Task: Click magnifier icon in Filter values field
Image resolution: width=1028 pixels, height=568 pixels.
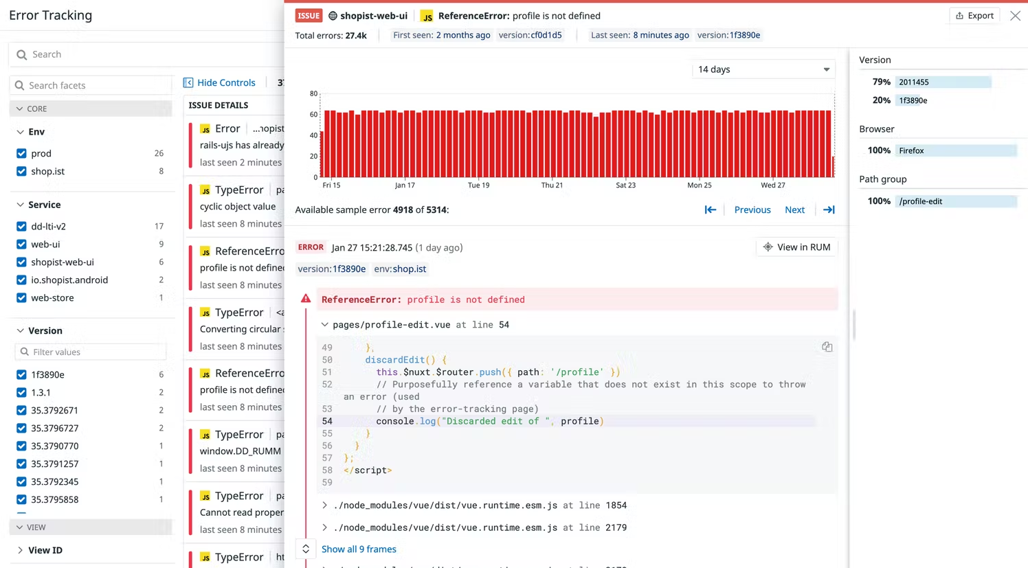Action: click(25, 352)
